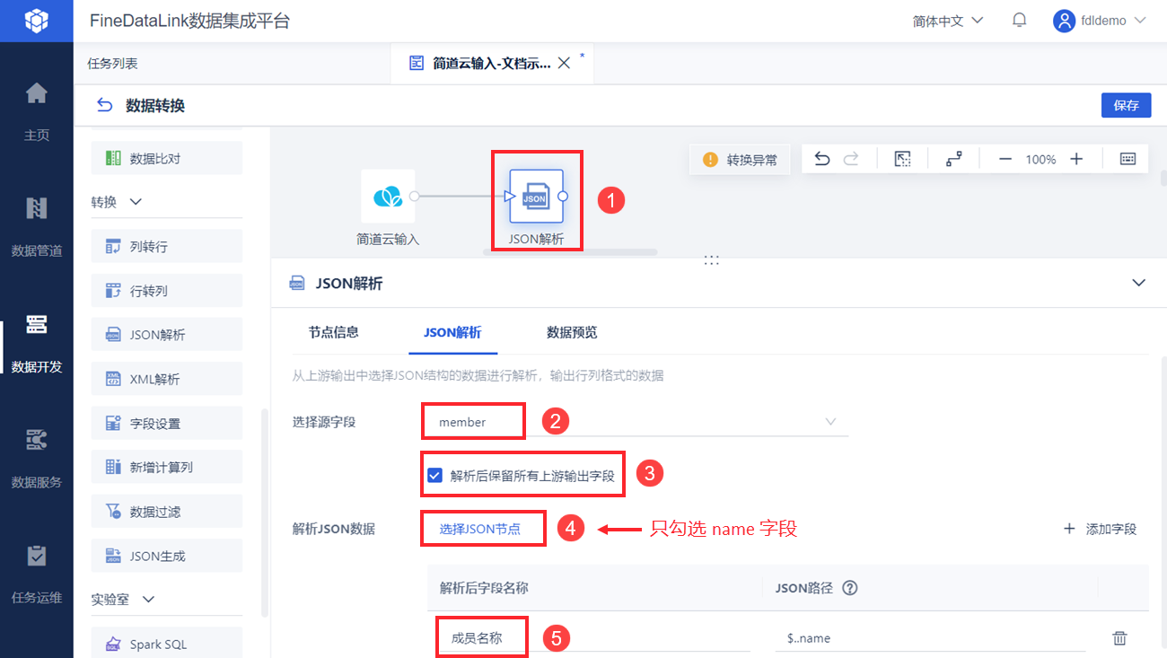The height and width of the screenshot is (658, 1167).
Task: Collapse the 实验室 operator group
Action: pos(149,599)
